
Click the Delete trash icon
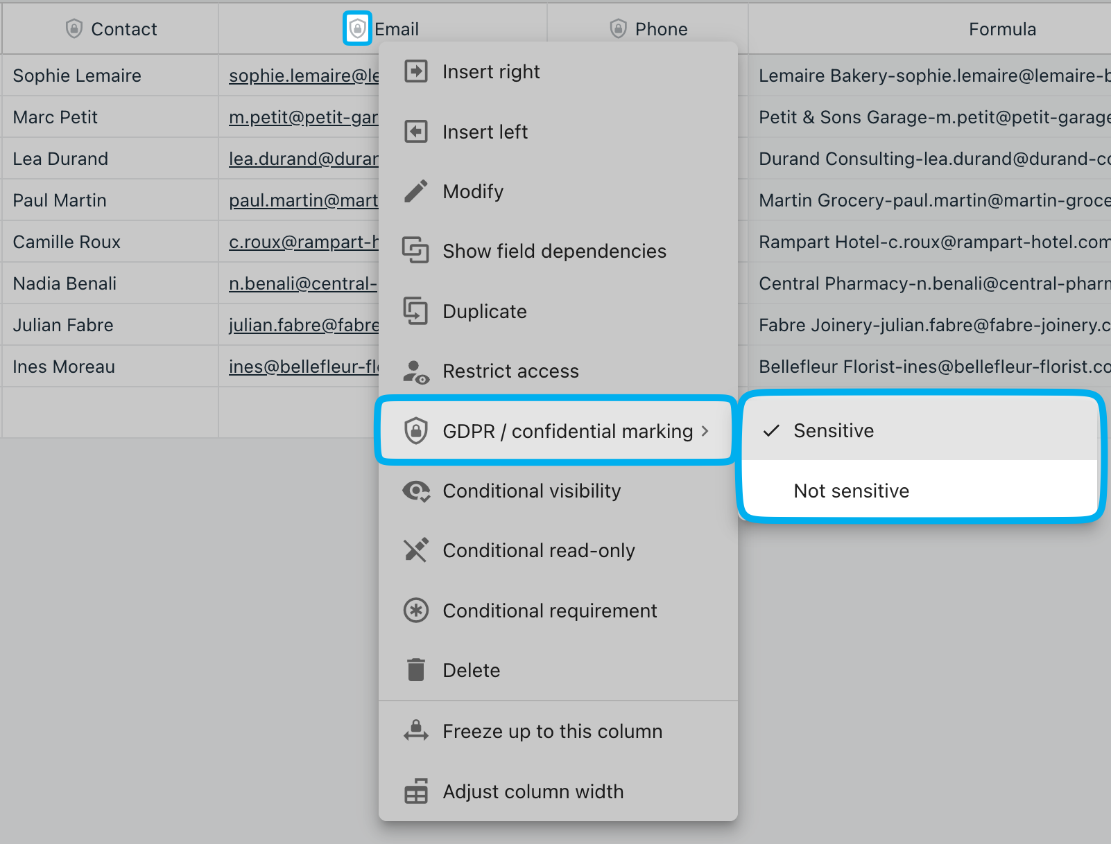(x=416, y=670)
